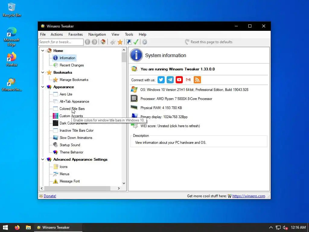Open the RSS feed icon
Viewport: 309px width, 232px height.
click(197, 80)
